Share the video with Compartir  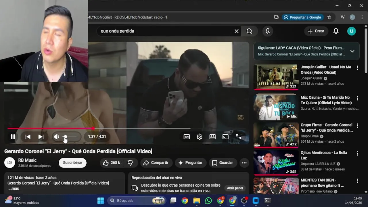(x=156, y=163)
